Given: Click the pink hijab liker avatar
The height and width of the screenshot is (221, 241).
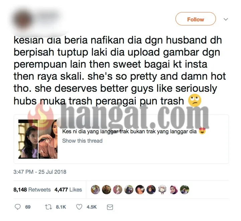Looking at the screenshot, I should (x=173, y=190).
